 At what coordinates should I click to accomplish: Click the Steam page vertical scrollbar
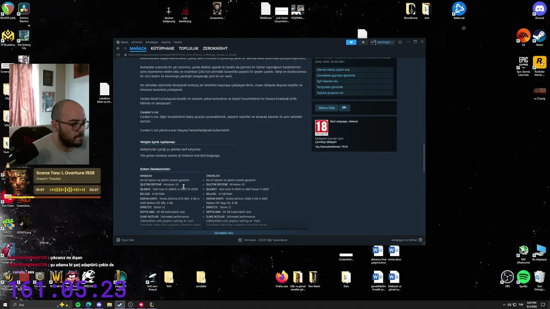pyautogui.click(x=424, y=158)
